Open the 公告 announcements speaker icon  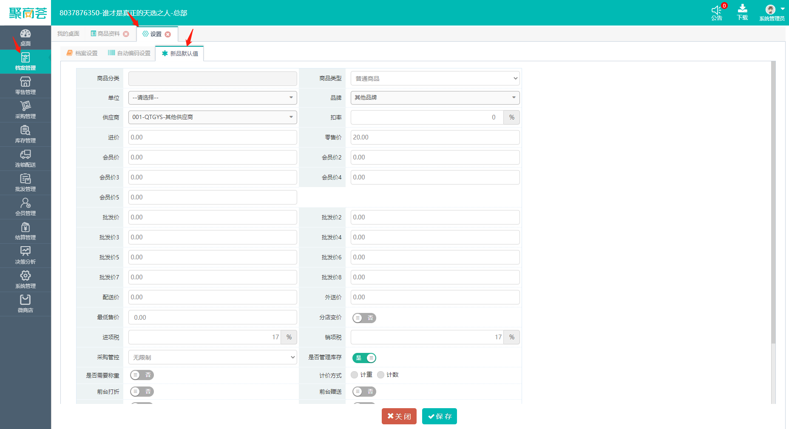(717, 12)
